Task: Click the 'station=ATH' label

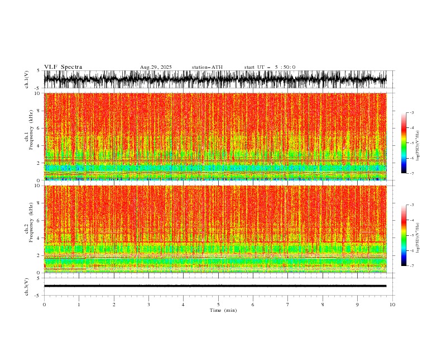Action: click(207, 67)
